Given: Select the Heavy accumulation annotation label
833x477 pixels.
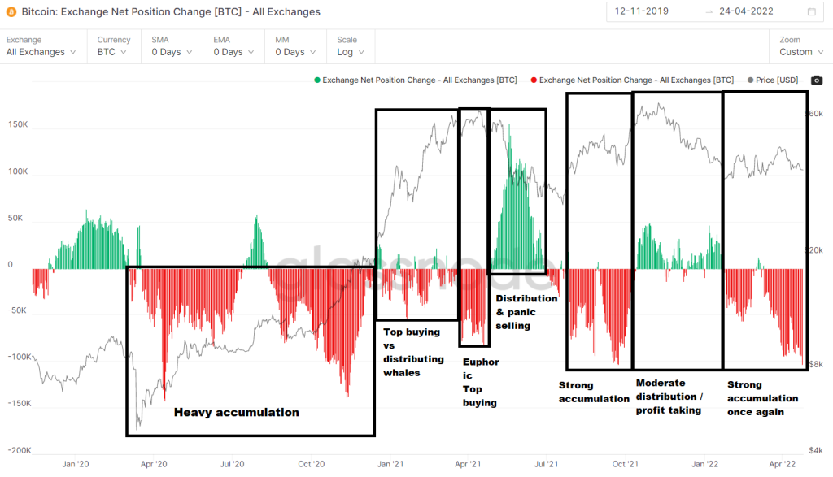Looking at the screenshot, I should [x=236, y=413].
